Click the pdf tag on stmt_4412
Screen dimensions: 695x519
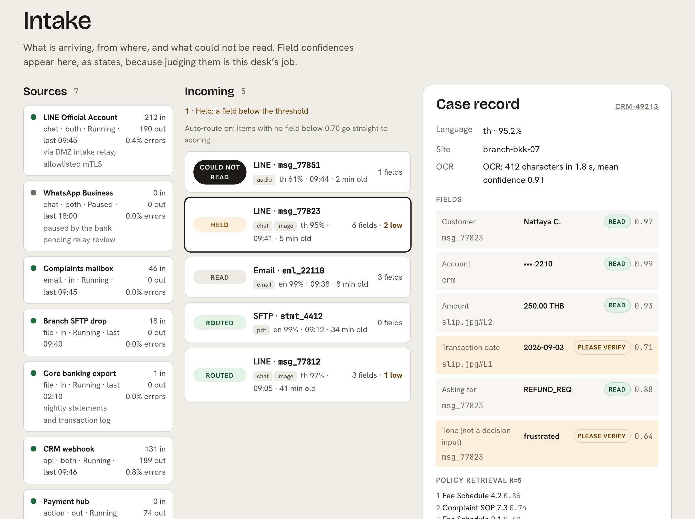coord(261,330)
